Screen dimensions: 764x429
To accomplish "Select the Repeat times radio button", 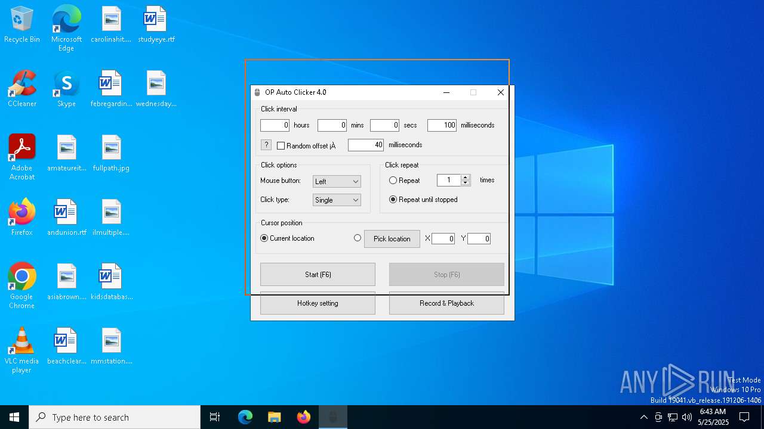I will click(393, 180).
